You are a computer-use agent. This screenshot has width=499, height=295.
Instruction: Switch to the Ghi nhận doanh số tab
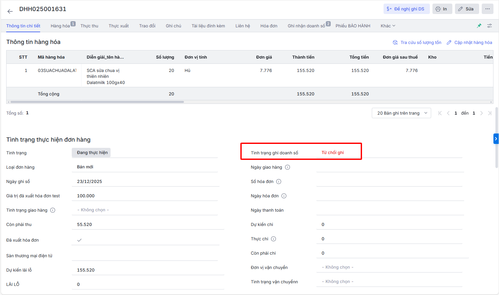306,26
